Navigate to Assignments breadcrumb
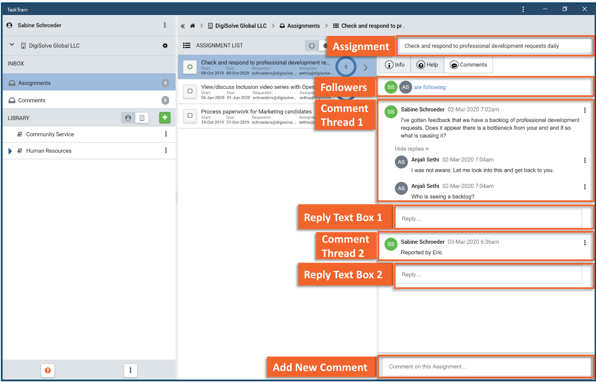The width and height of the screenshot is (596, 382). coord(300,26)
